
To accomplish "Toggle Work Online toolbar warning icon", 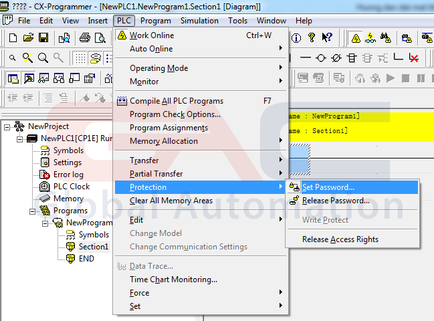I will pyautogui.click(x=356, y=38).
